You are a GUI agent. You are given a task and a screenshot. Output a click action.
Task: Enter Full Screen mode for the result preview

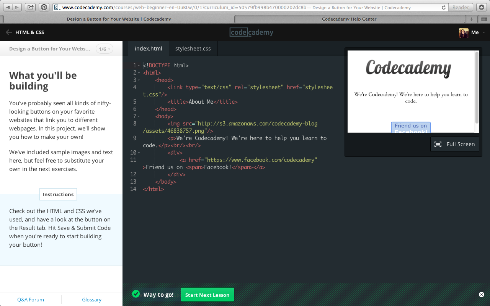point(454,144)
